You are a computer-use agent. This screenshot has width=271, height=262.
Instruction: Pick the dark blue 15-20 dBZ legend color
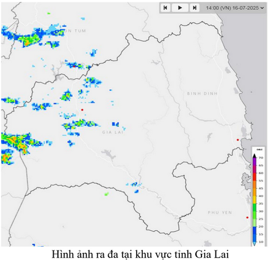pos(255,230)
